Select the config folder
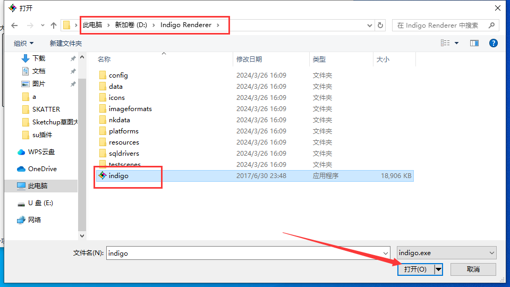Viewport: 510px width, 287px height. pyautogui.click(x=118, y=75)
